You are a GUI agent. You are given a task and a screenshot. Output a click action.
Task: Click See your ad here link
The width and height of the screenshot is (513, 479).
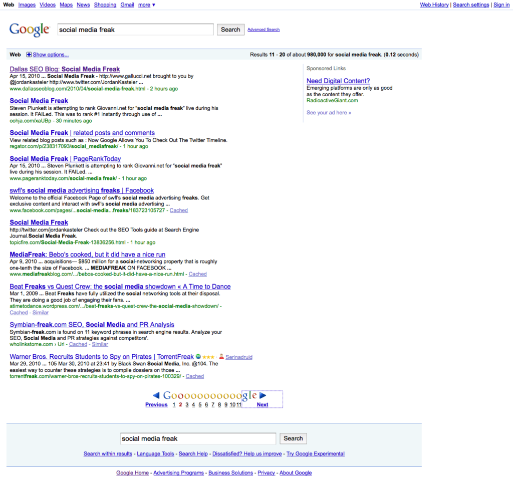[329, 113]
